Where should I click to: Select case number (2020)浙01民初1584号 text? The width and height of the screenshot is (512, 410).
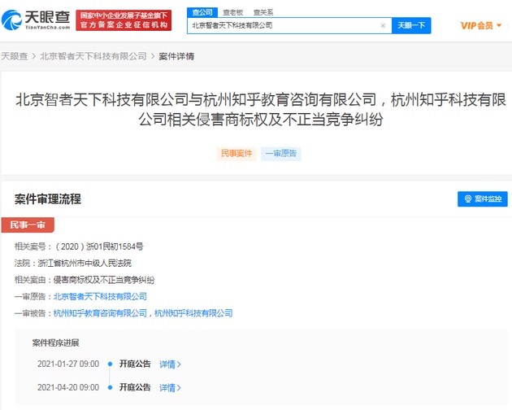[x=100, y=246]
